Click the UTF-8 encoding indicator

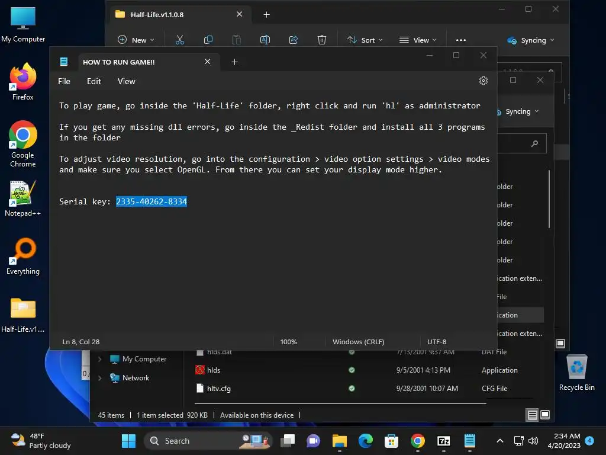coord(437,342)
